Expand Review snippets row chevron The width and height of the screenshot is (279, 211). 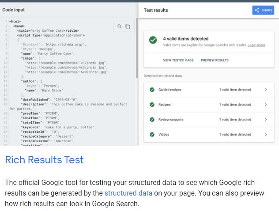[x=266, y=120]
